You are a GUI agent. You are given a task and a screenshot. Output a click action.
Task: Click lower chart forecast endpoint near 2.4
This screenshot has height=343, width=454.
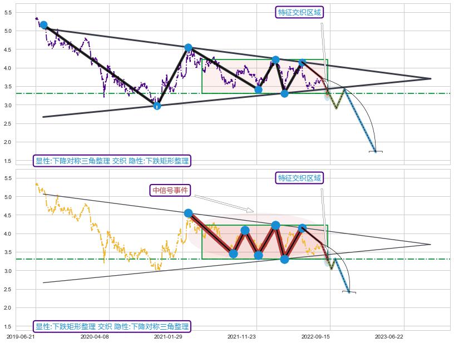(349, 292)
